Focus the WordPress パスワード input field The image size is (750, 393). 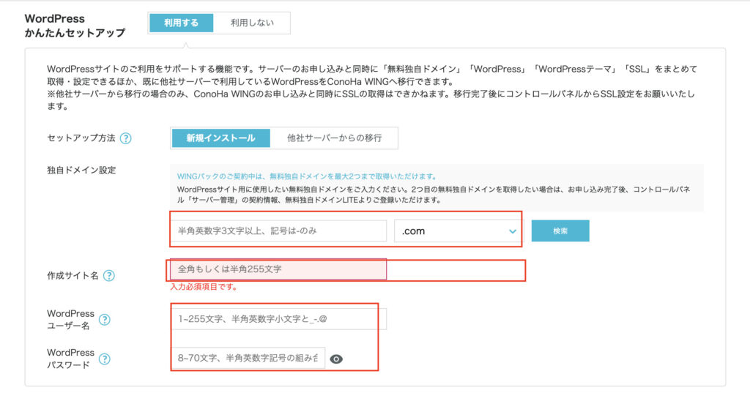click(248, 358)
